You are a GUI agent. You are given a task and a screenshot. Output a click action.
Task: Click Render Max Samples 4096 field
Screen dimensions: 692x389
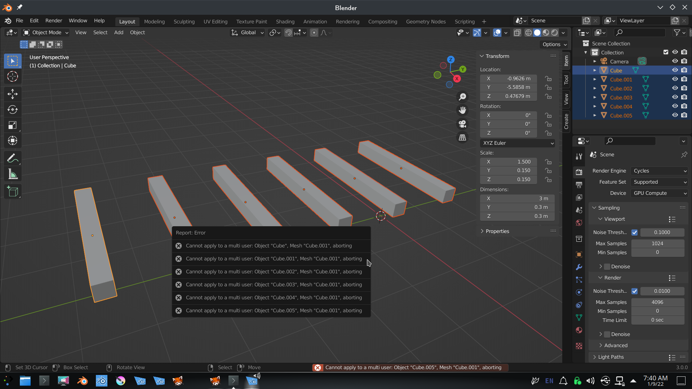[x=657, y=302]
